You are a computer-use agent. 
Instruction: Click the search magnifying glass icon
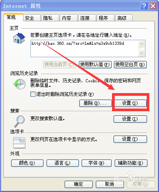[20, 121]
